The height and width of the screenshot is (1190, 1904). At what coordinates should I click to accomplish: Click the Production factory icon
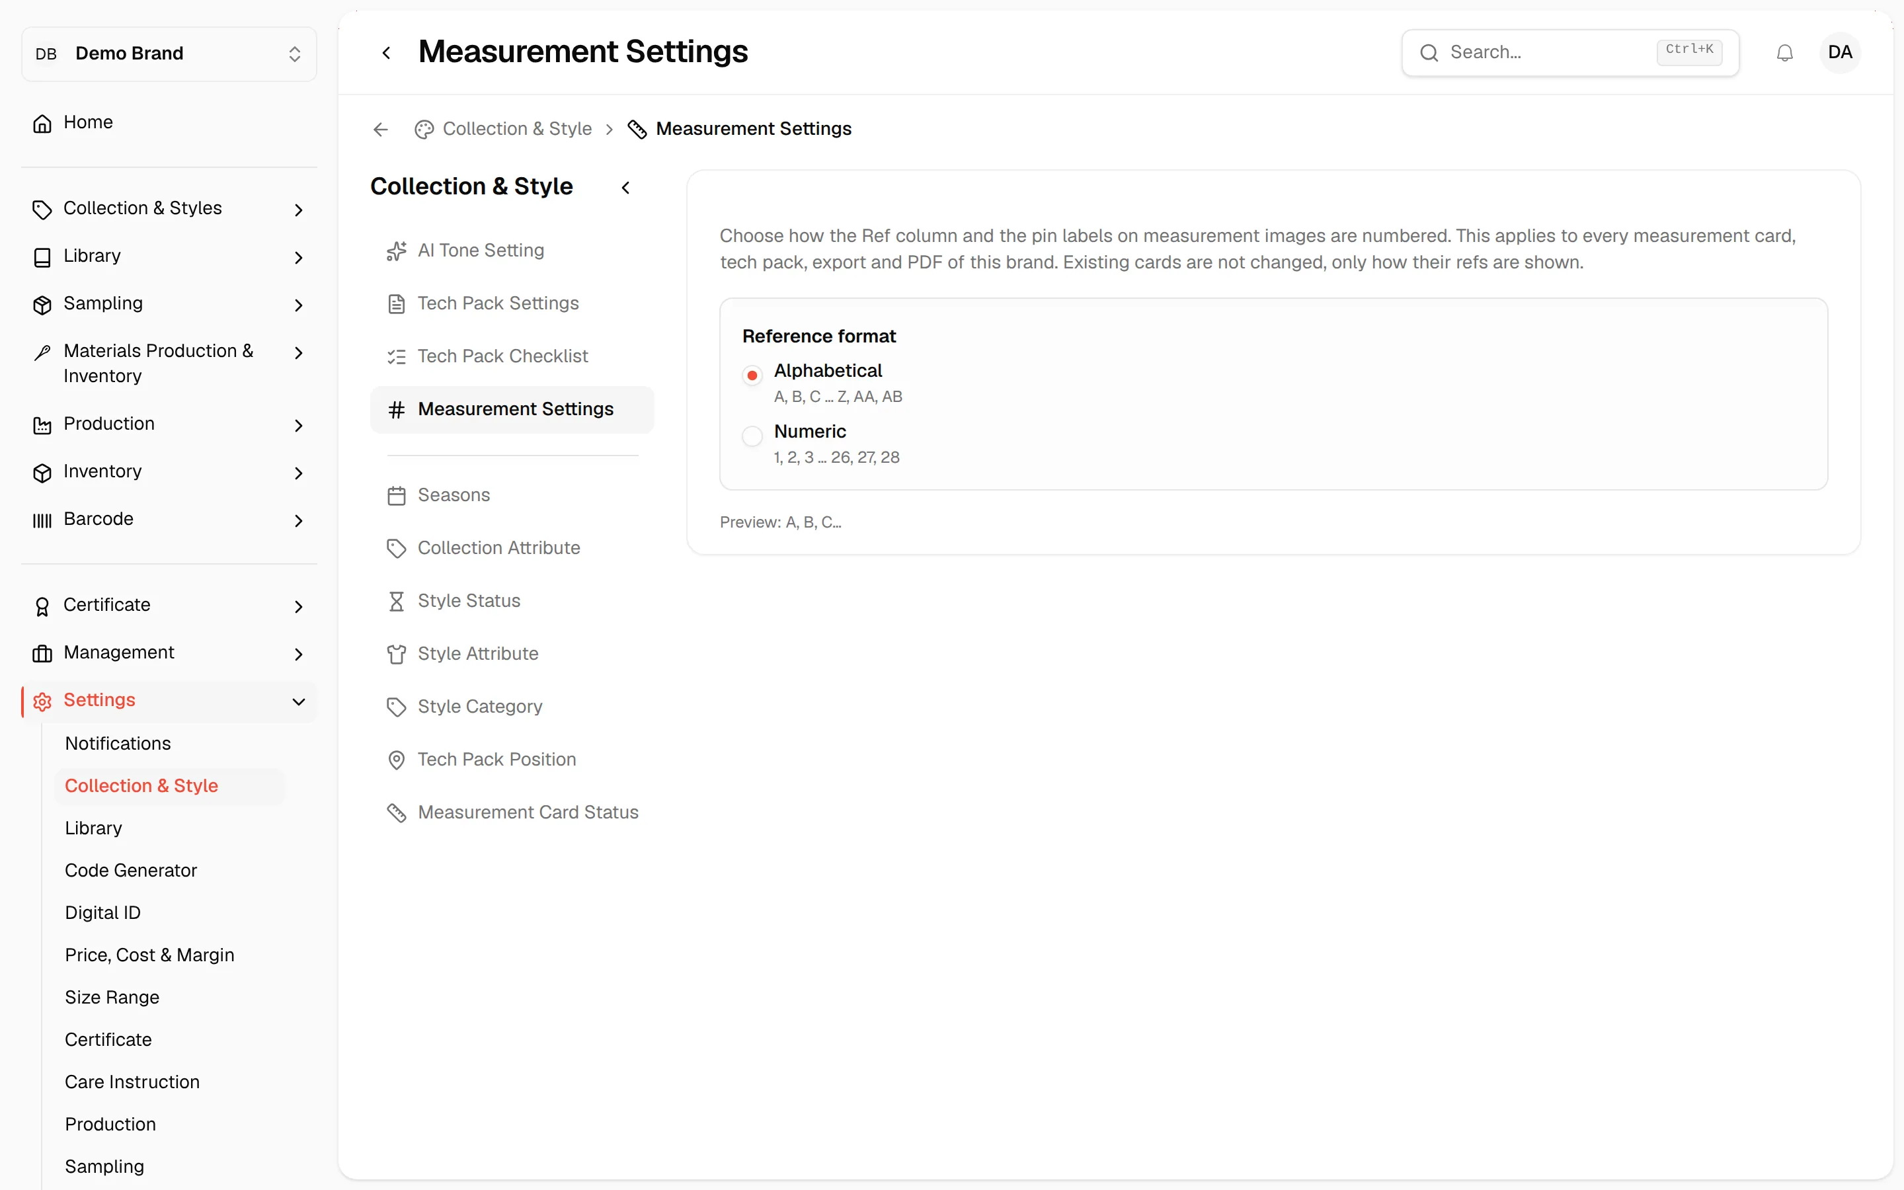(x=42, y=425)
